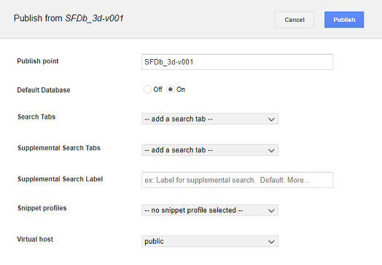The width and height of the screenshot is (382, 265).
Task: Open the Virtual host dropdown showing public
Action: point(210,241)
